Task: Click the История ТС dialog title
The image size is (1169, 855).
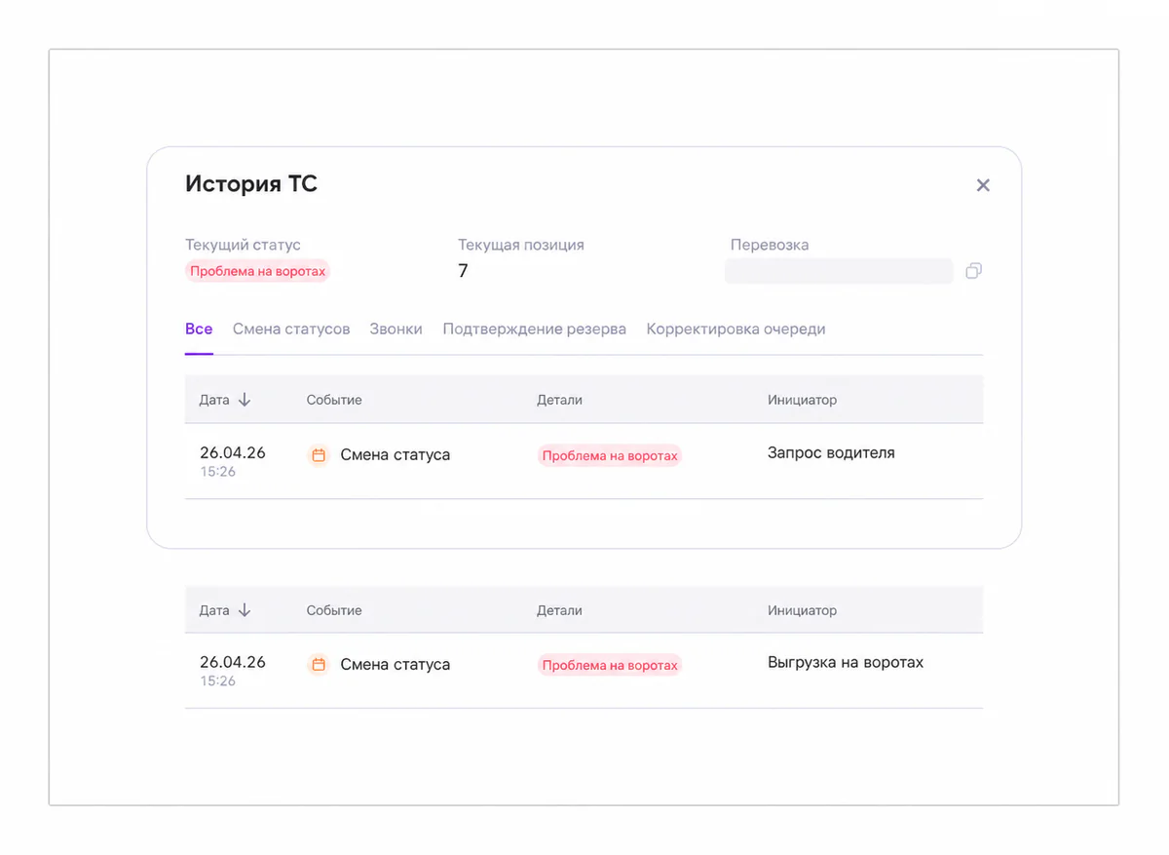Action: click(x=251, y=183)
